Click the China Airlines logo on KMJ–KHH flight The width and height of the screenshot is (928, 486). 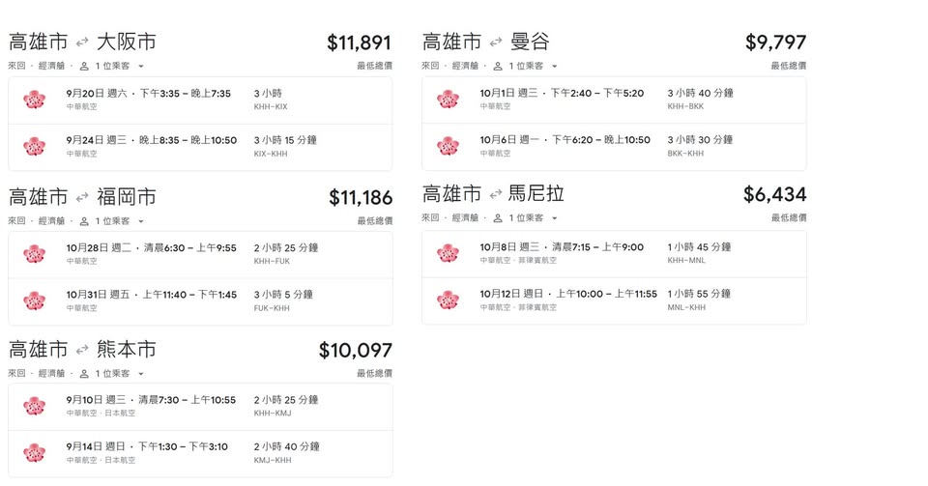[35, 452]
